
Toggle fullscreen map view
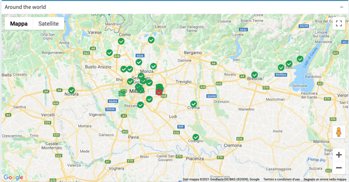(x=339, y=23)
